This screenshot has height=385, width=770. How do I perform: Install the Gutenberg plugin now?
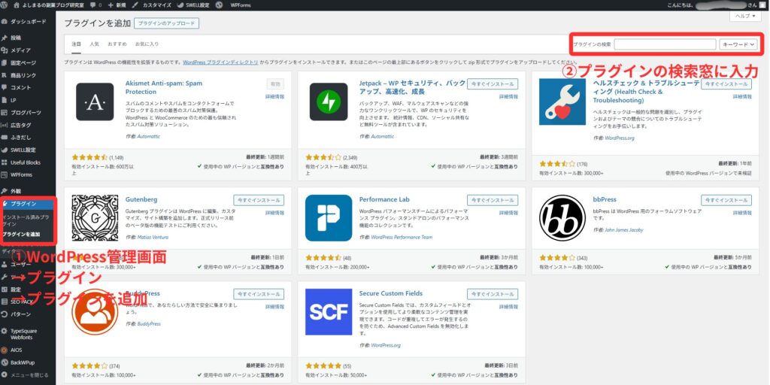(x=259, y=200)
